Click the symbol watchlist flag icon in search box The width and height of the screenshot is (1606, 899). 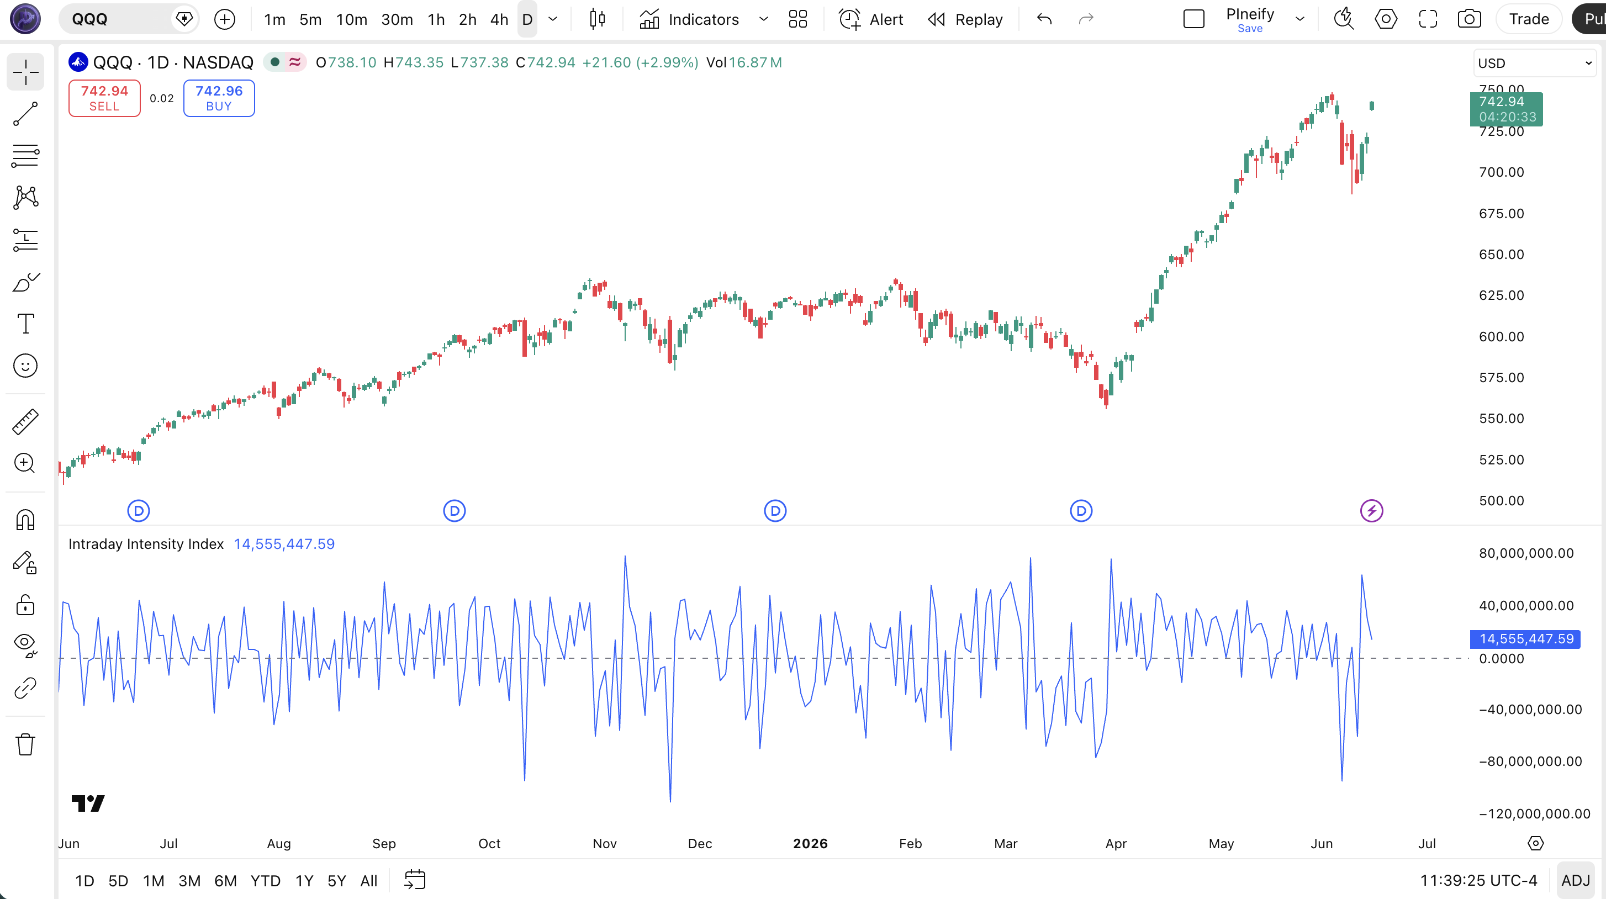[x=184, y=19]
